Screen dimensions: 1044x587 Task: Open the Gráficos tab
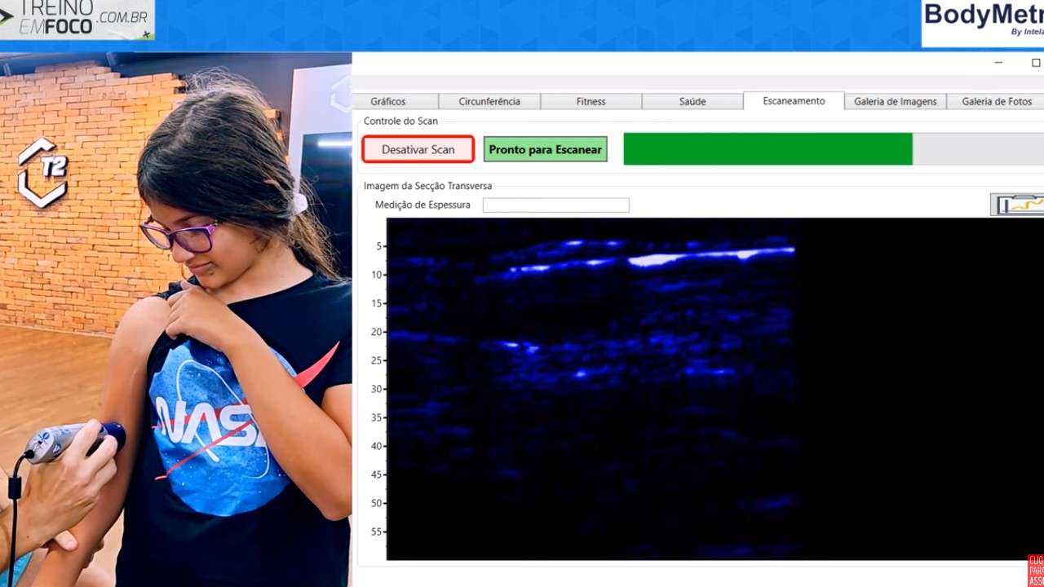pyautogui.click(x=388, y=101)
